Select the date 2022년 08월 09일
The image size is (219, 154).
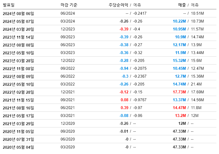tap(18, 76)
